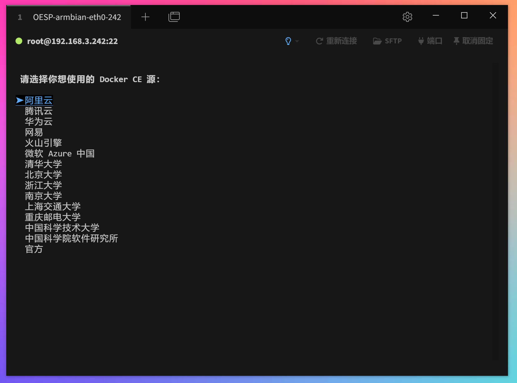Switch to the OESP-armbian-eth0-242 tab
The width and height of the screenshot is (517, 383).
coord(77,17)
